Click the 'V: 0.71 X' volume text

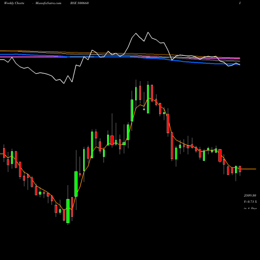pyautogui.click(x=250, y=202)
